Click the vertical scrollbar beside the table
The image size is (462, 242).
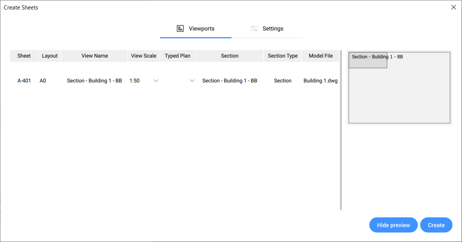pyautogui.click(x=341, y=130)
